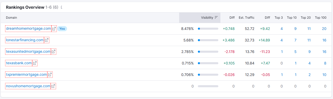The height and width of the screenshot is (99, 333).
Task: Open external link icon for dreamhomemortgage.com
Action: 54,29
